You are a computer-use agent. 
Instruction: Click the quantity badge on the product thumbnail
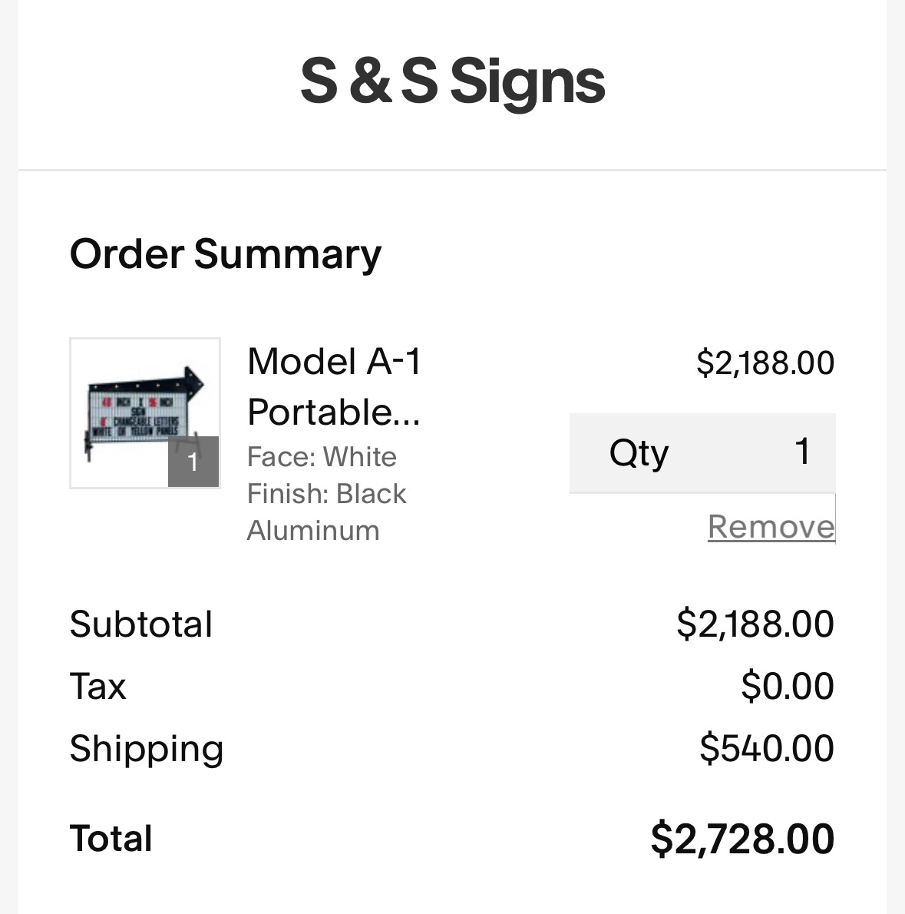pyautogui.click(x=193, y=462)
